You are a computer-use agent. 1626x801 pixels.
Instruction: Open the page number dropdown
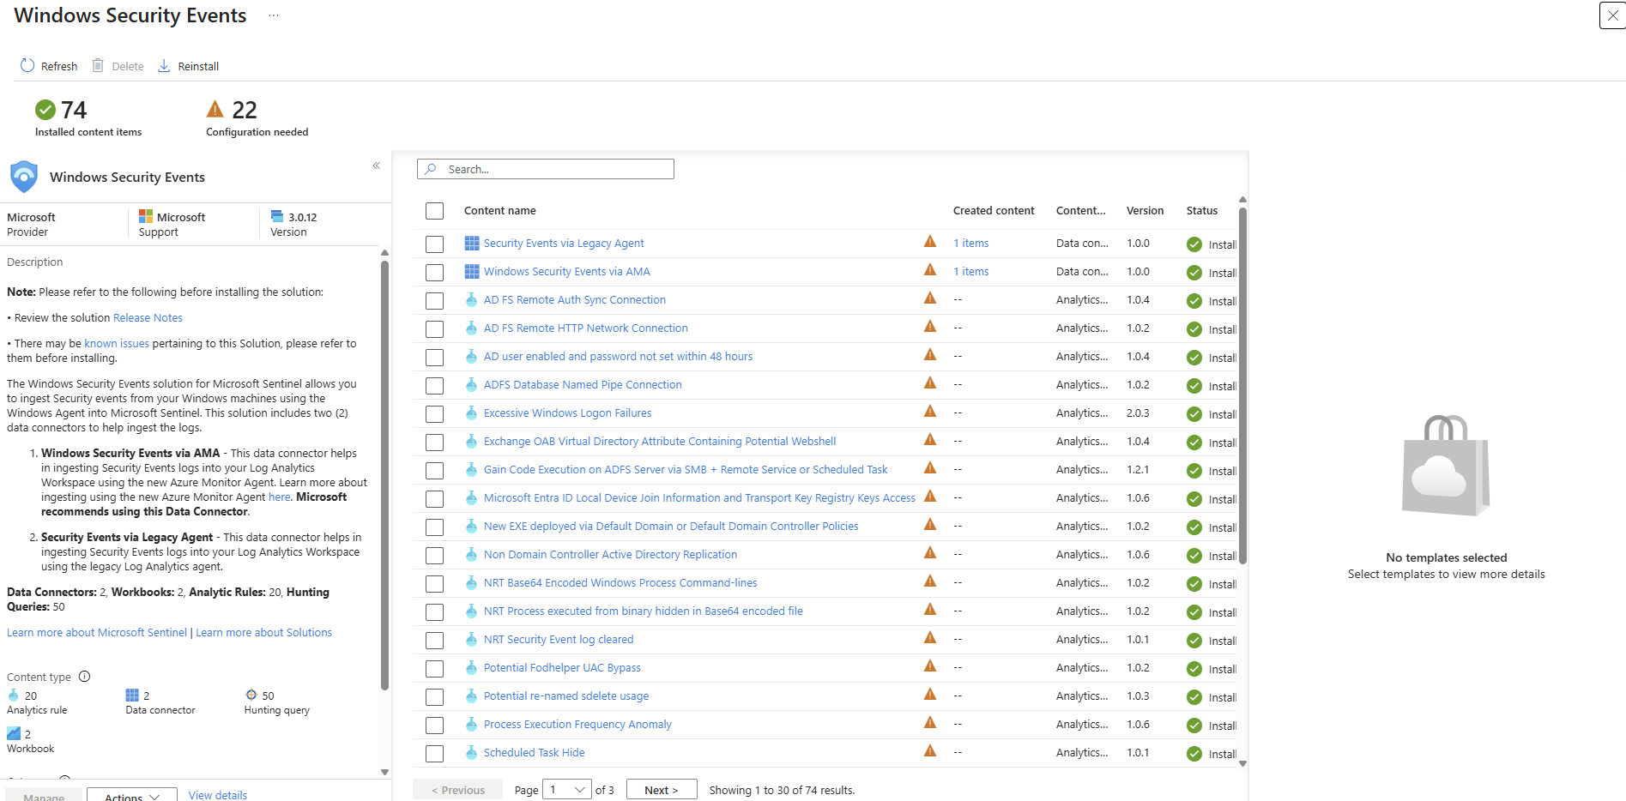click(567, 790)
